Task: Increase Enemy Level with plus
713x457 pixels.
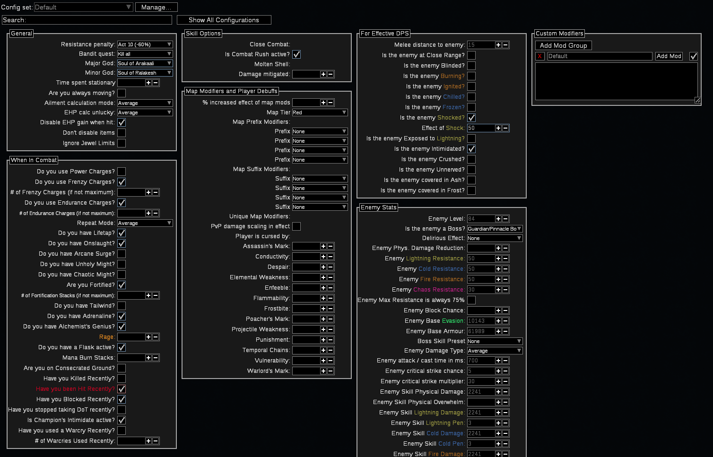Action: coord(498,219)
